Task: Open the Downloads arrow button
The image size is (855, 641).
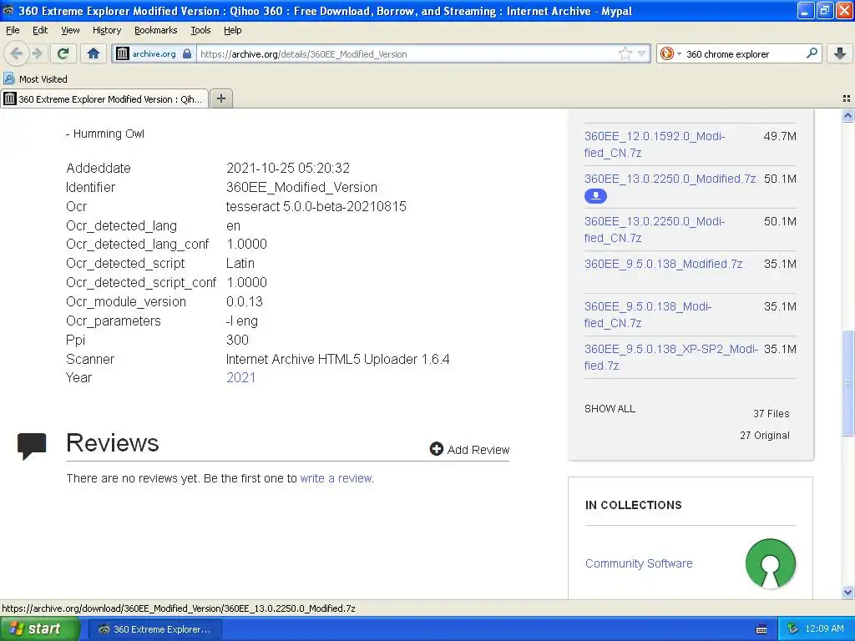Action: [840, 53]
